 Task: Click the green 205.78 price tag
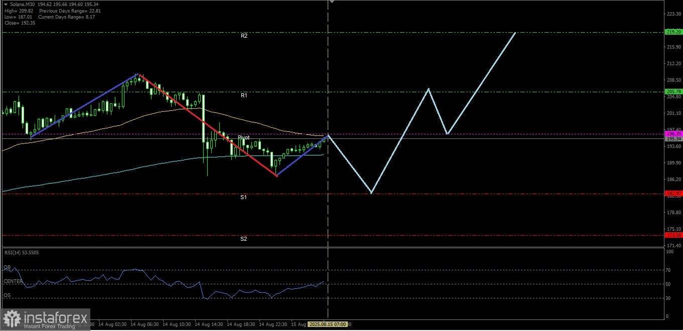pos(673,91)
